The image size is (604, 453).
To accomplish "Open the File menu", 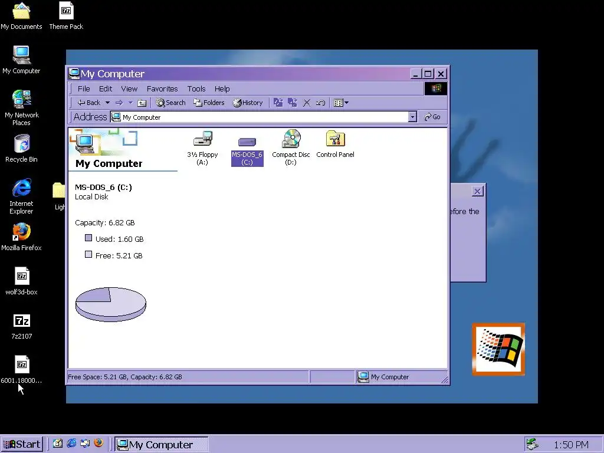I will pyautogui.click(x=84, y=88).
